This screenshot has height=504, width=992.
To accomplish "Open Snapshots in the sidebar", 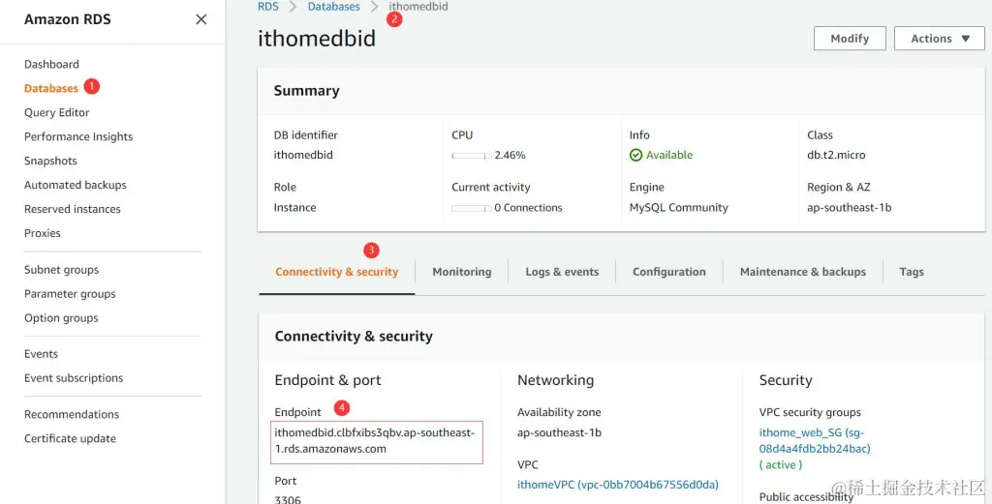I will click(50, 161).
